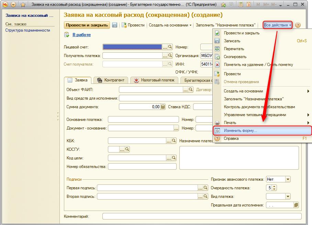Select Скопировать in the actions menu

coord(262,57)
